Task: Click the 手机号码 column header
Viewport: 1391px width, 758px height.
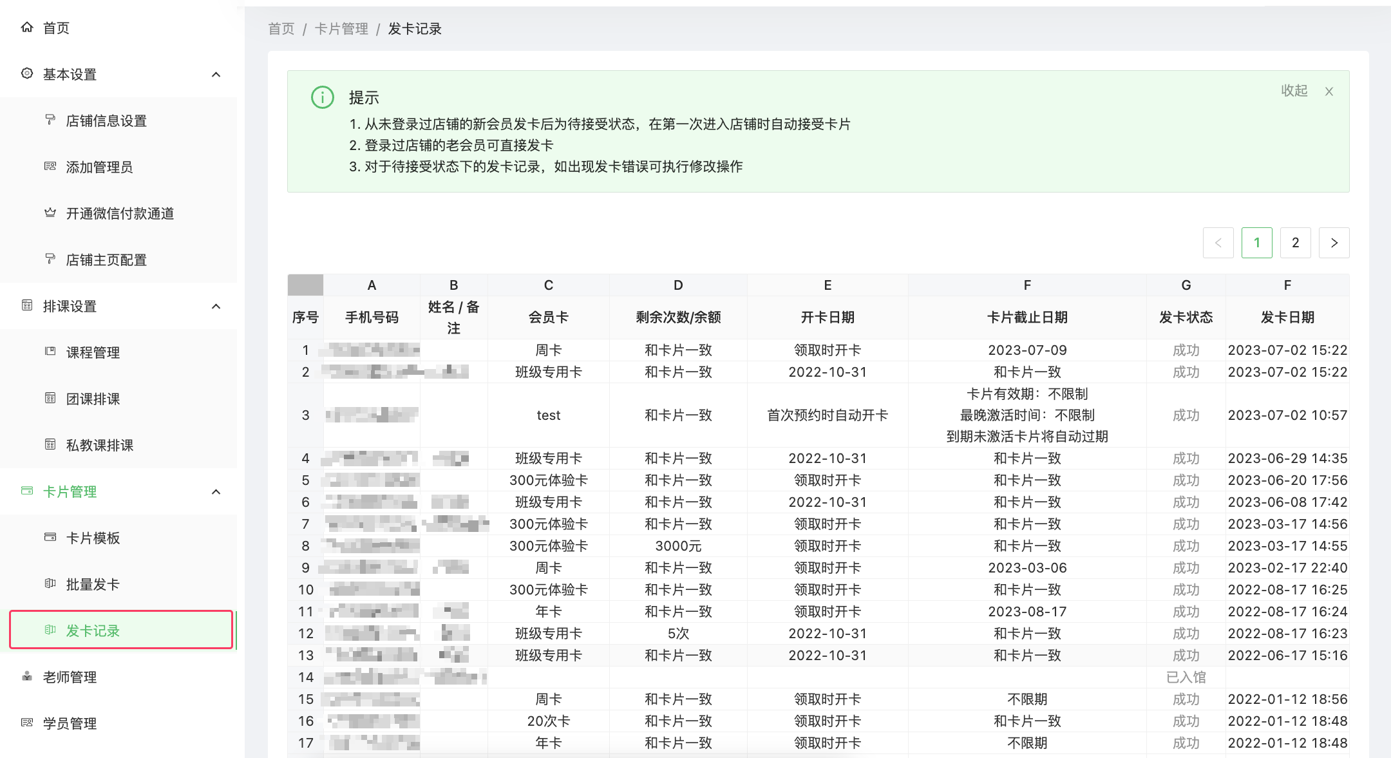Action: (372, 317)
